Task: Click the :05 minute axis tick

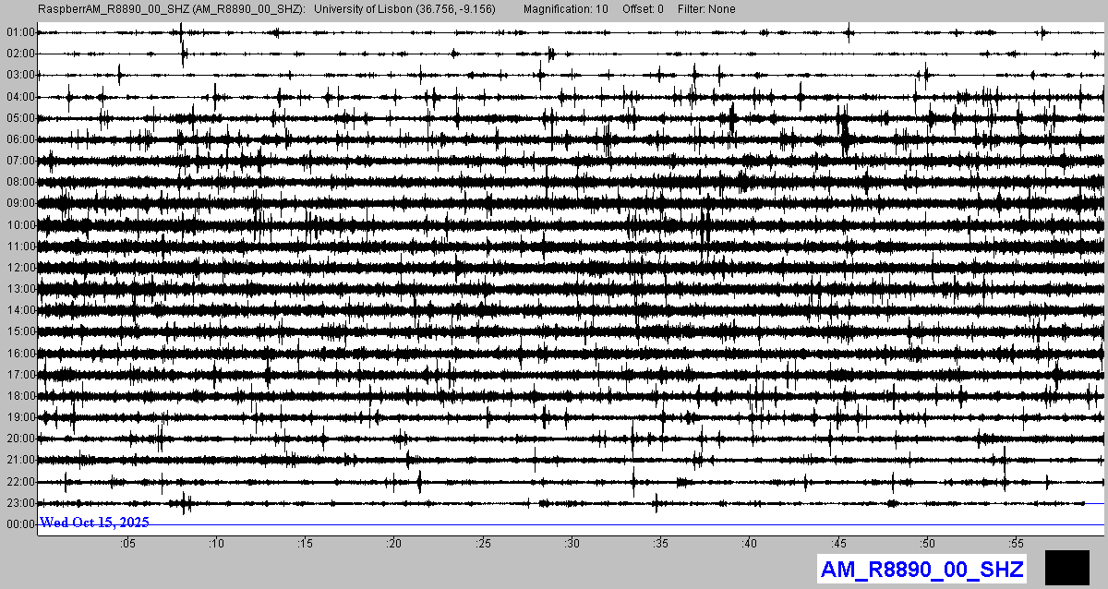Action: 127,544
